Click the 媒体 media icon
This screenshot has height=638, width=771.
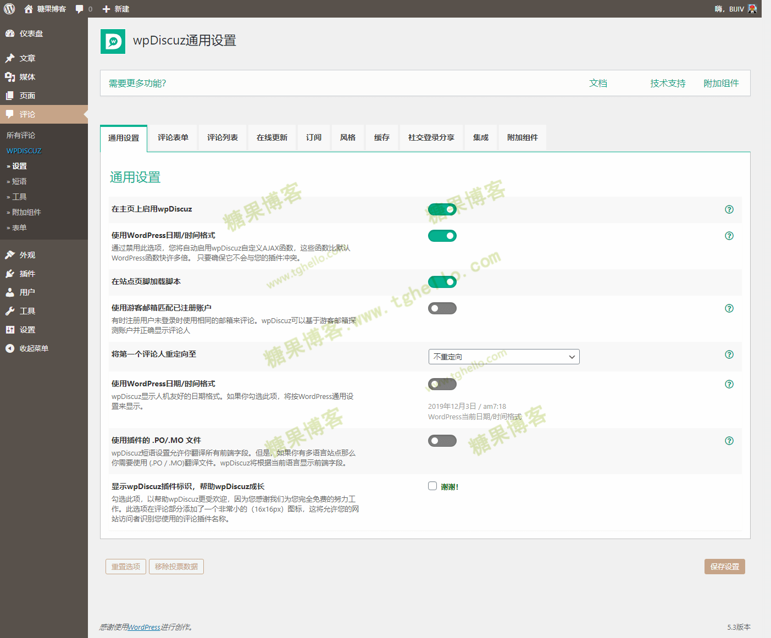[10, 77]
